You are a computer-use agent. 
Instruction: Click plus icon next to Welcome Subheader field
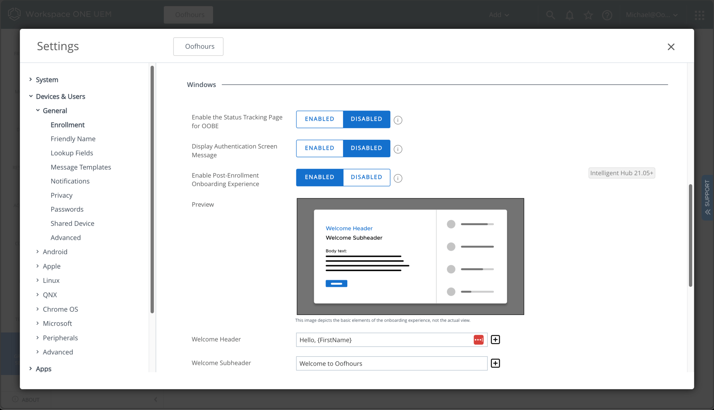click(x=495, y=363)
